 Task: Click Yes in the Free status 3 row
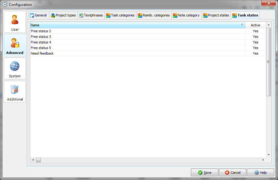[x=255, y=37]
